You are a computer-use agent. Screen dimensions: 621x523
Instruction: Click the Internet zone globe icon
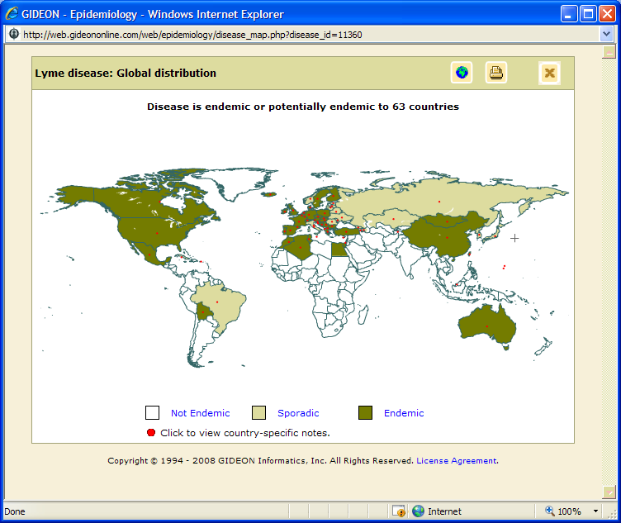pos(418,511)
